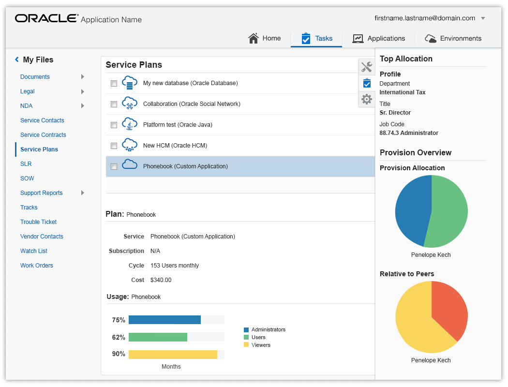The height and width of the screenshot is (387, 508).
Task: Click the clipboard checkmark side panel icon
Action: click(x=367, y=83)
